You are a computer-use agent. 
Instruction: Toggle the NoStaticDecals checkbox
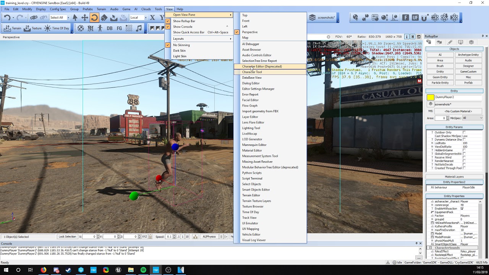click(464, 165)
